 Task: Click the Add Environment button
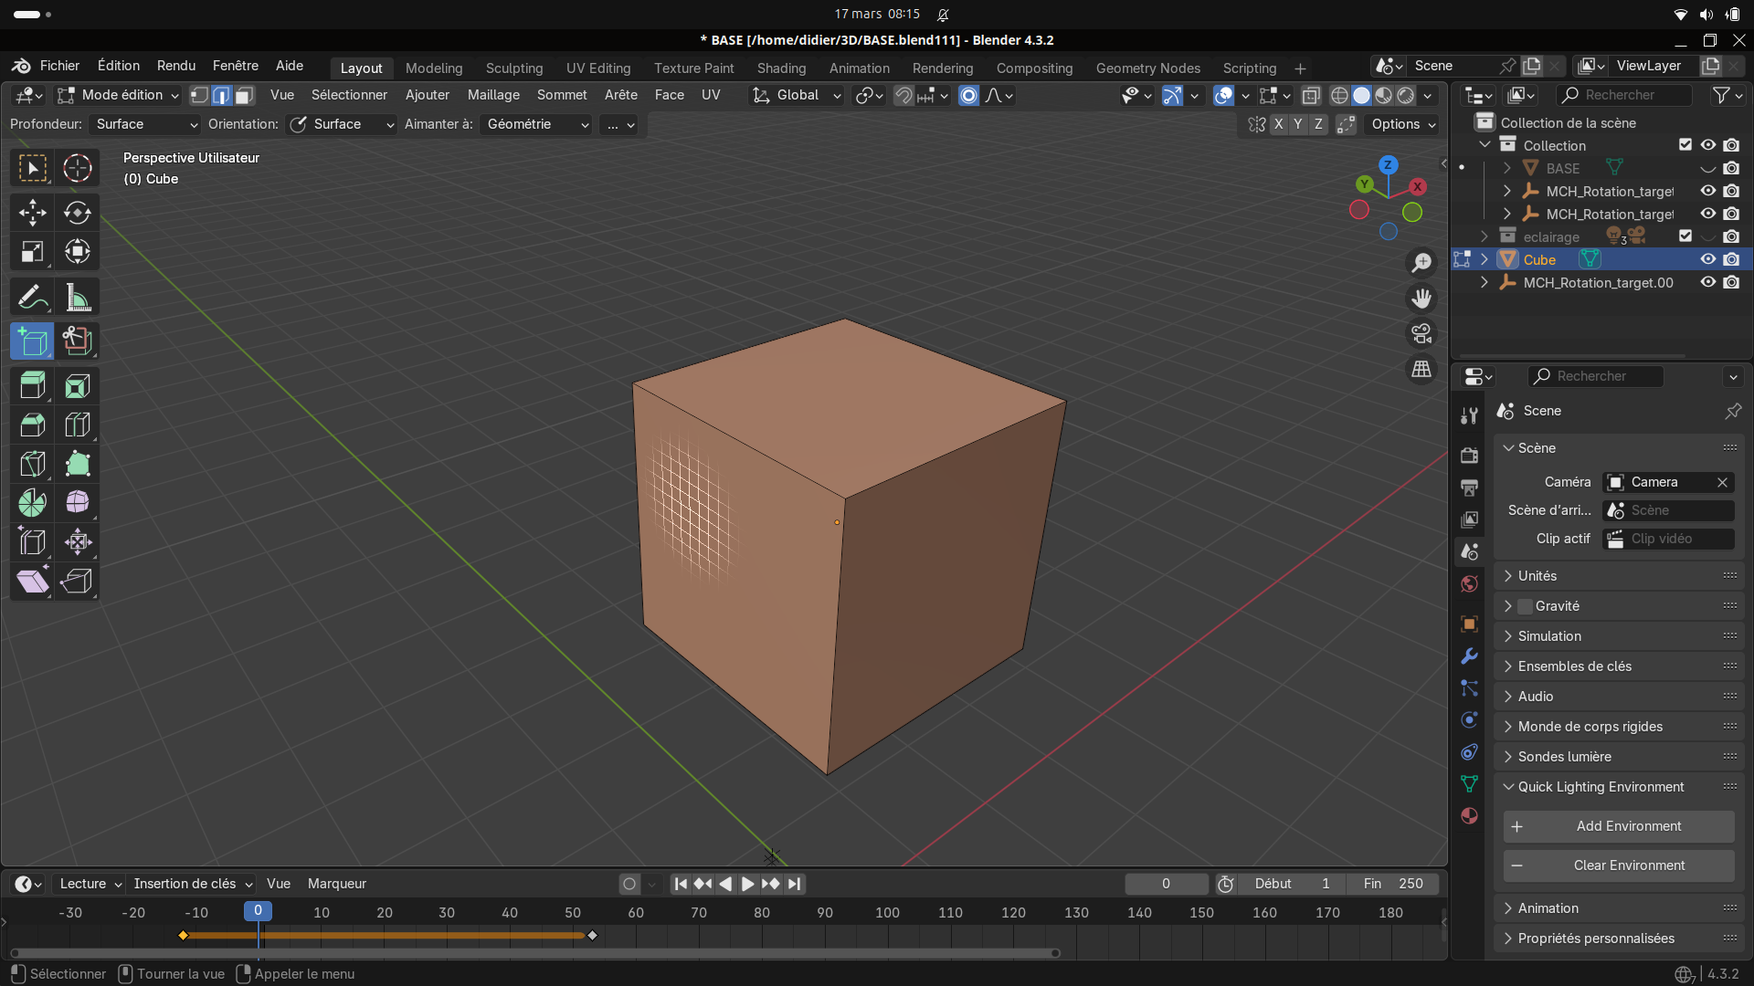point(1619,826)
